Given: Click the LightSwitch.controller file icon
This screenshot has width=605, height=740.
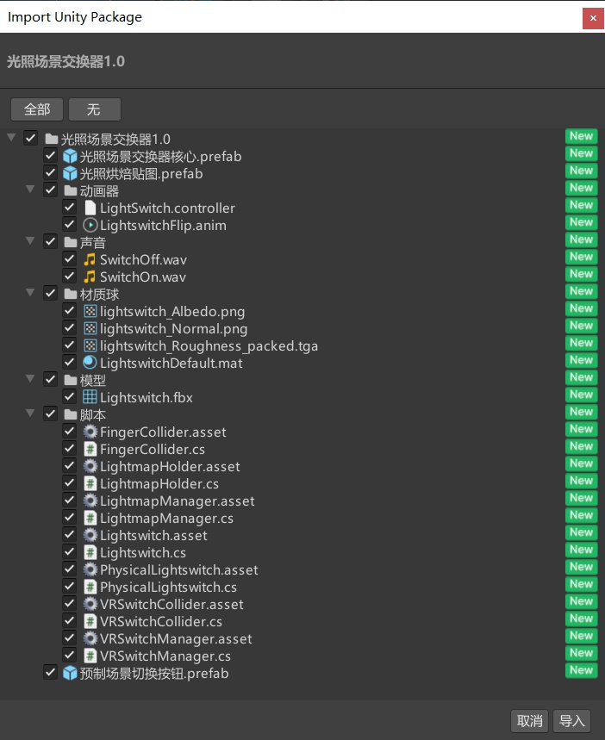Looking at the screenshot, I should click(x=90, y=208).
